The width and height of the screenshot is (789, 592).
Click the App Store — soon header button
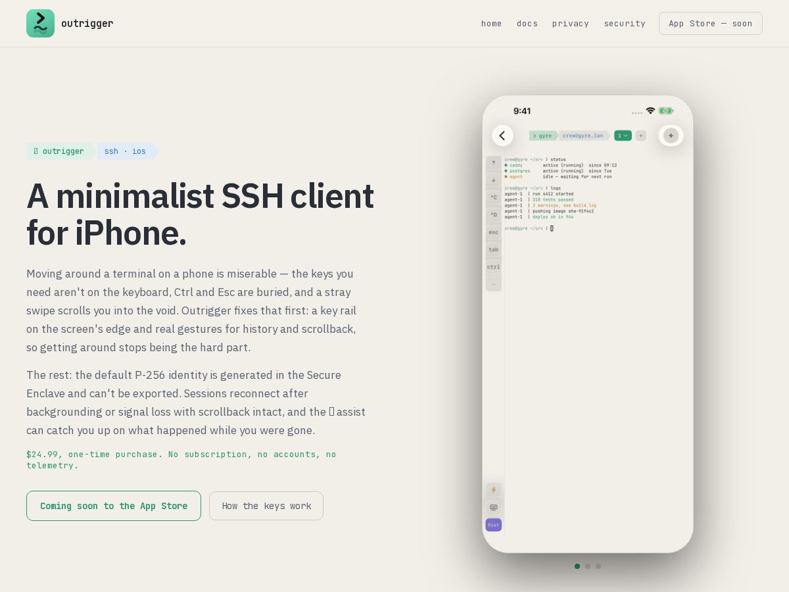pyautogui.click(x=711, y=23)
